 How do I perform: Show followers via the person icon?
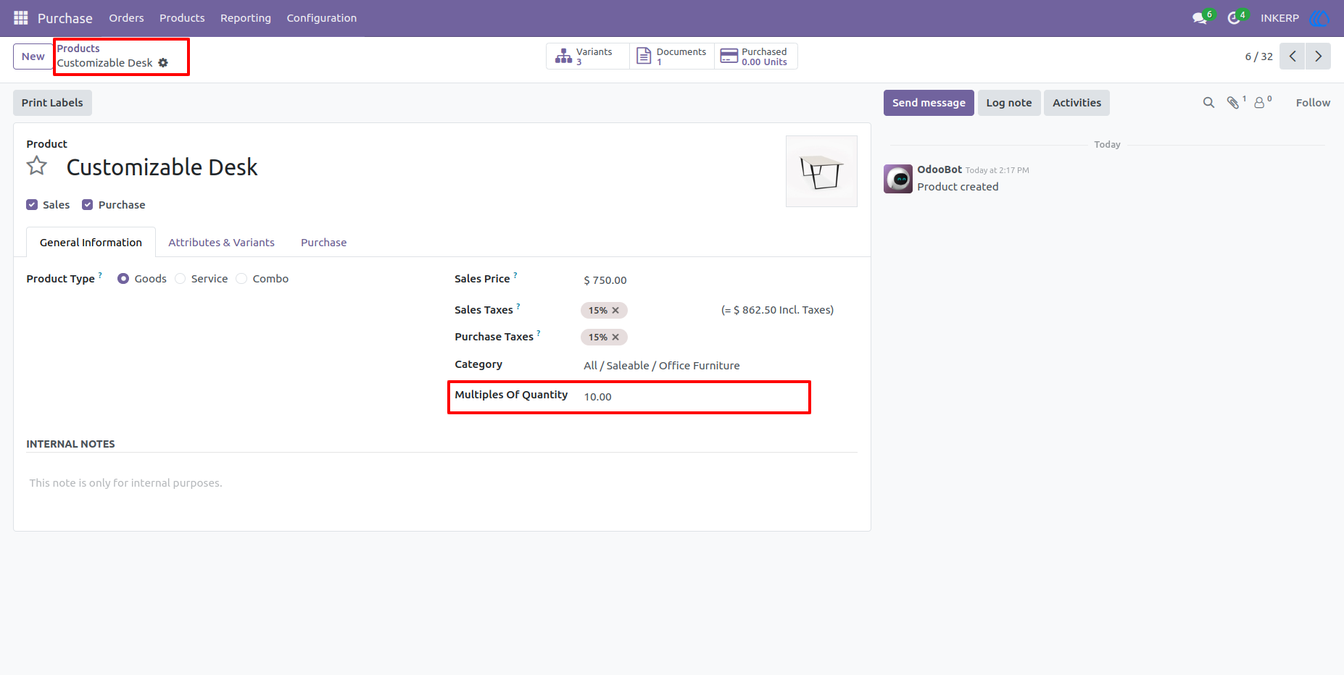(x=1260, y=103)
